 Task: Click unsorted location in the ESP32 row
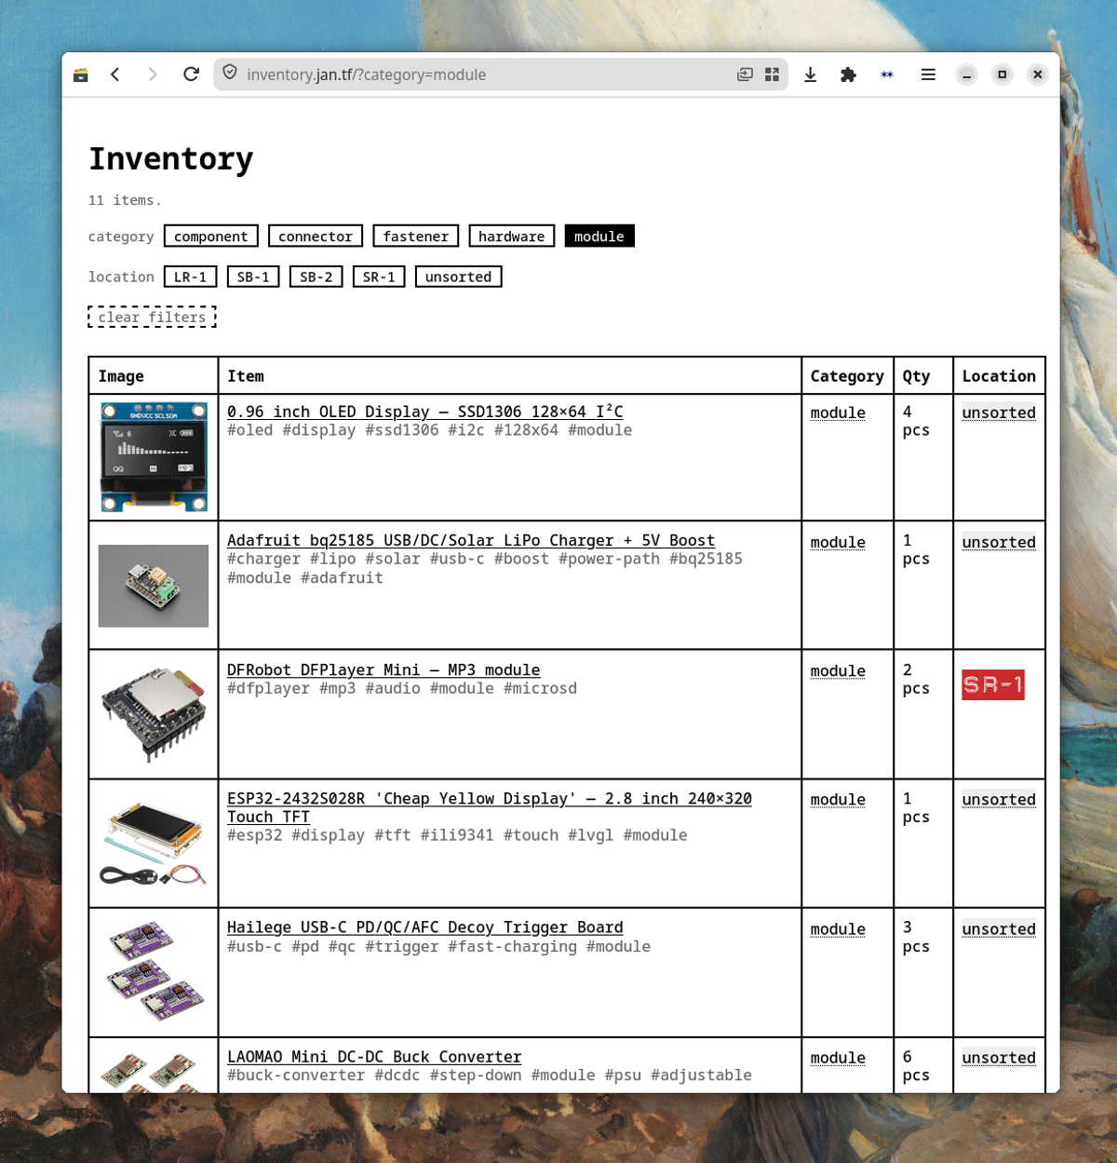999,799
